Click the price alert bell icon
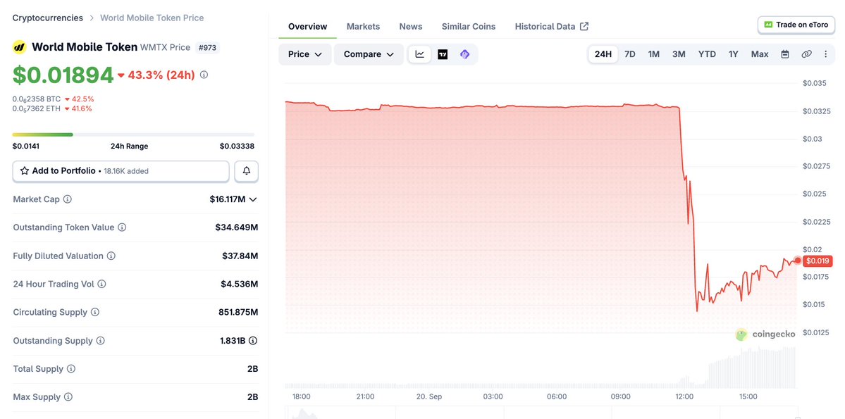The height and width of the screenshot is (419, 845). (246, 171)
